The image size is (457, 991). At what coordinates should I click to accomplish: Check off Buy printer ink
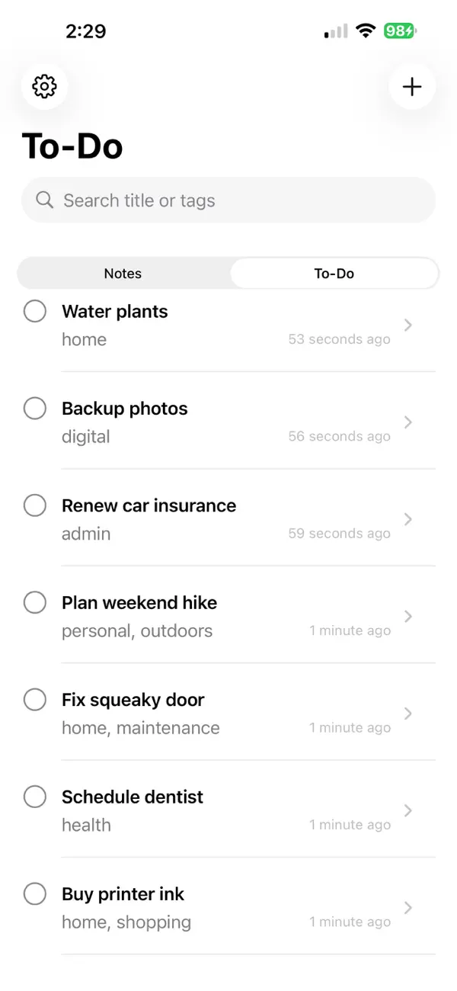tap(35, 893)
